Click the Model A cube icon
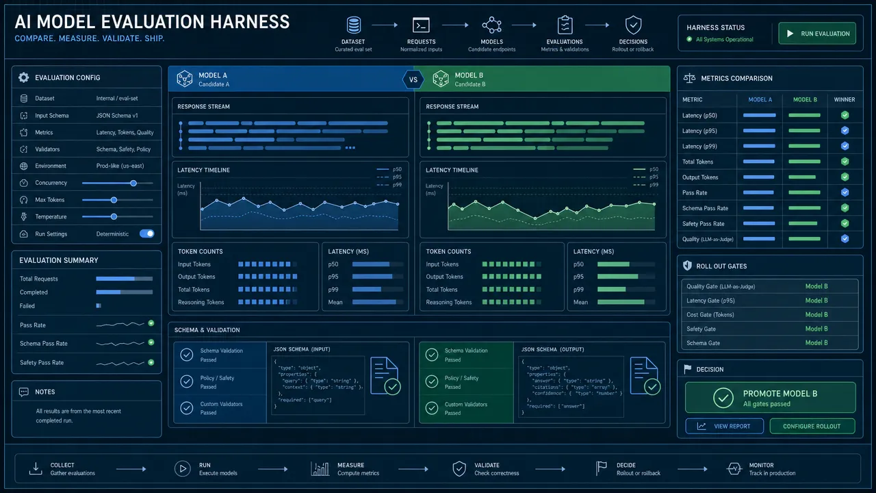876x493 pixels. (x=185, y=79)
